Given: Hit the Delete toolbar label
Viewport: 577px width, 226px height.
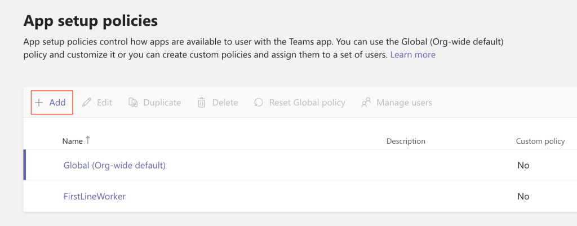Looking at the screenshot, I should tap(225, 103).
